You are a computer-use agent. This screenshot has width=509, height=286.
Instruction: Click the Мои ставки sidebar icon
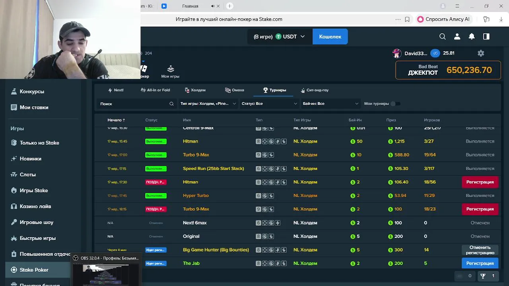point(14,107)
